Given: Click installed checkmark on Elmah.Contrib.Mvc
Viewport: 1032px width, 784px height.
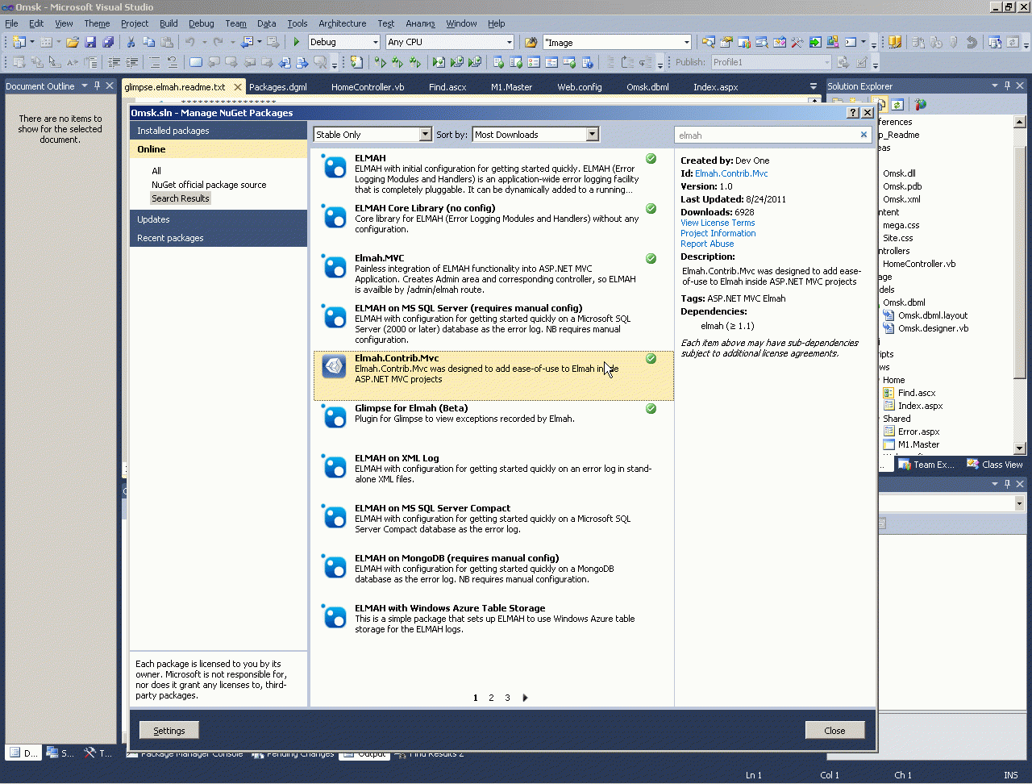Looking at the screenshot, I should [651, 359].
